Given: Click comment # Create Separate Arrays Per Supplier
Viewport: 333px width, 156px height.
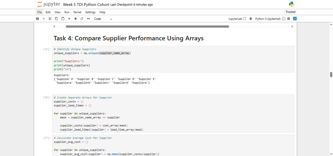Looking at the screenshot, I should pos(83,97).
